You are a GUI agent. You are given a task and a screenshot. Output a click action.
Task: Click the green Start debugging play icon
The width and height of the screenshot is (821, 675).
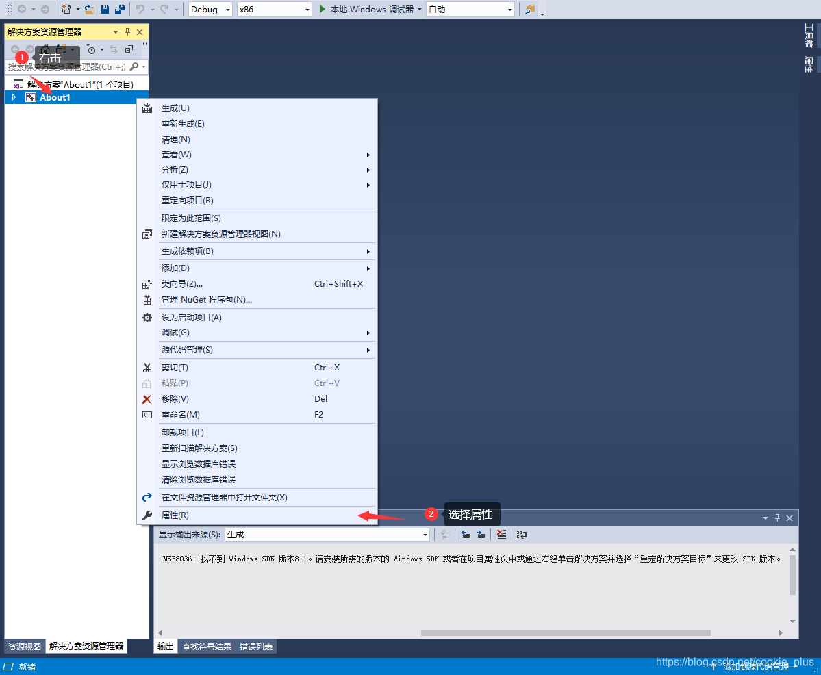[x=323, y=9]
